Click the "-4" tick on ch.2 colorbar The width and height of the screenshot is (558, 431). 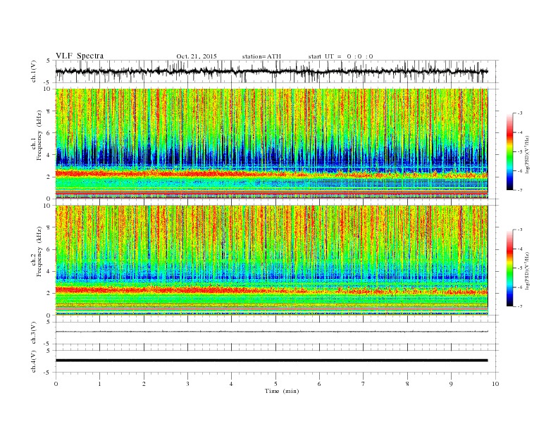(x=520, y=249)
